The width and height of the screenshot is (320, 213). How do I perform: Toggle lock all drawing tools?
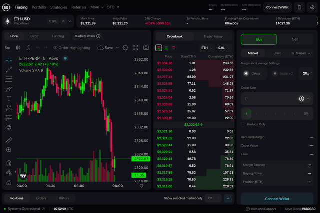[9, 182]
